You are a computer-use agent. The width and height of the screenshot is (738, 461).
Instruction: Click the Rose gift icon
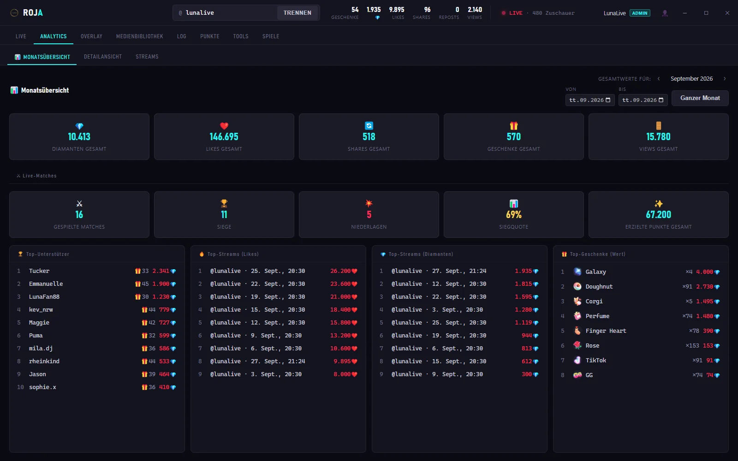pos(577,345)
